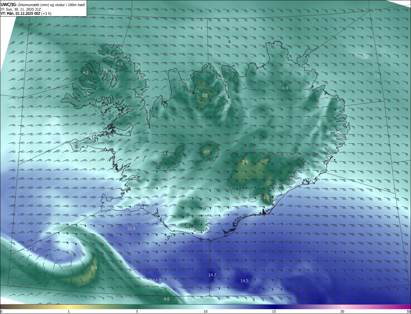Click the 14.7 value on the map
The image size is (411, 314).
pyautogui.click(x=212, y=275)
